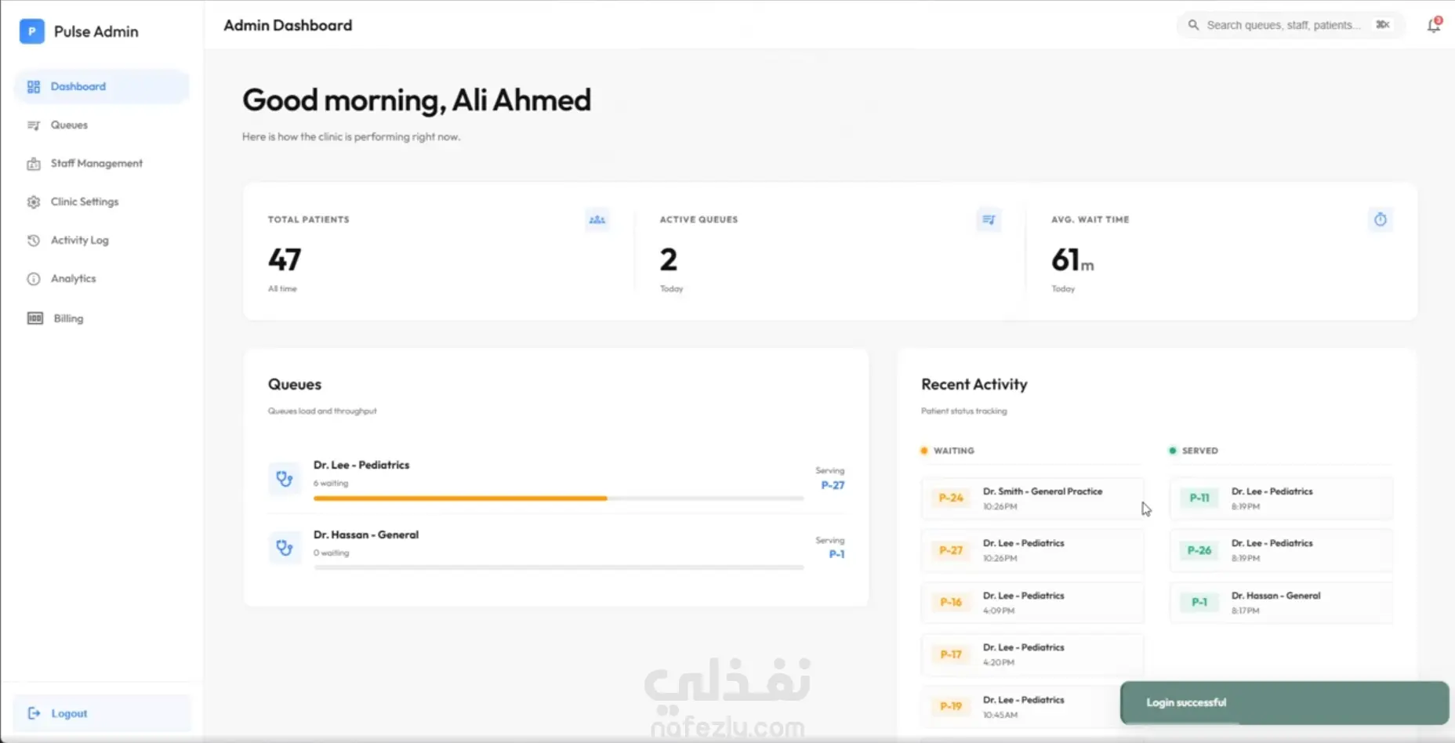Click the search queues, staff, patients field
1455x743 pixels.
point(1290,25)
